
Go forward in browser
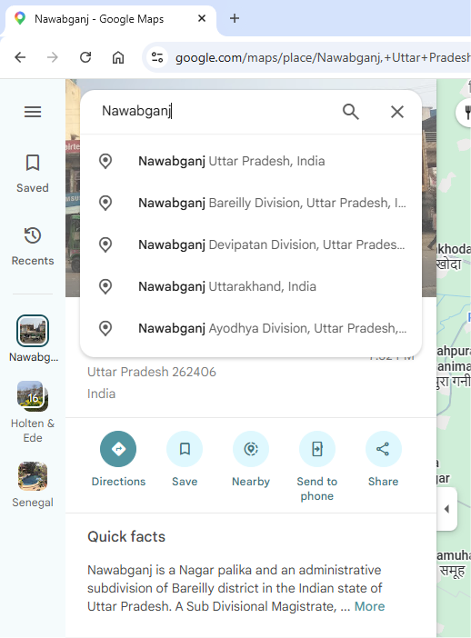tap(53, 57)
